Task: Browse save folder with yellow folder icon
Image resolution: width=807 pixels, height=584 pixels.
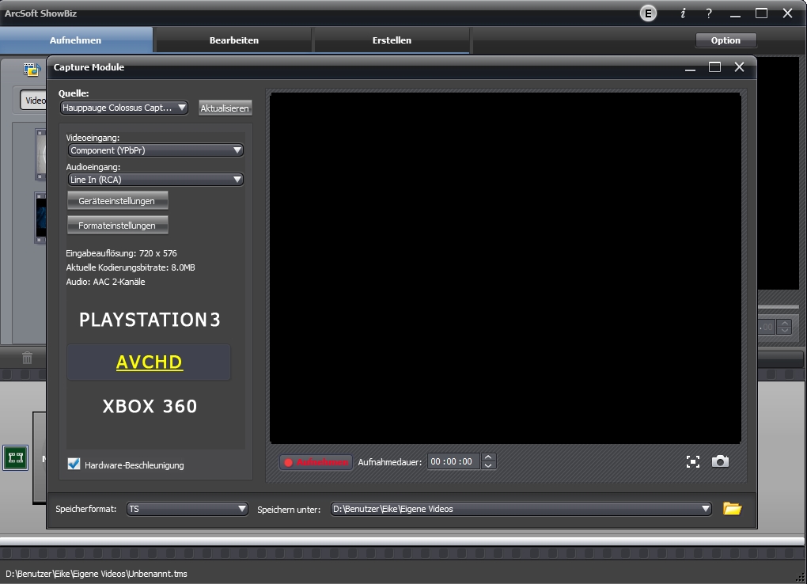Action: point(732,509)
